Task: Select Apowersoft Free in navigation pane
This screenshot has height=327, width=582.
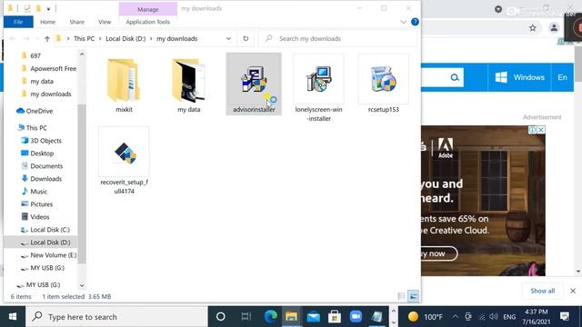Action: click(54, 69)
